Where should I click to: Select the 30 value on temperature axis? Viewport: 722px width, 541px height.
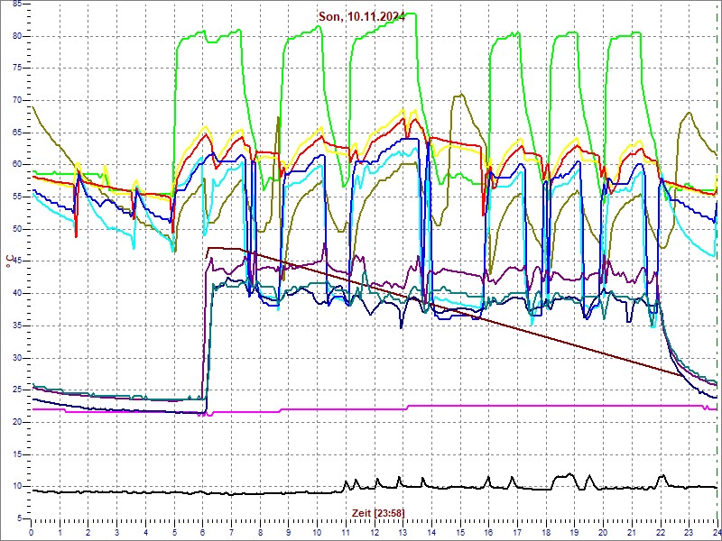point(15,358)
